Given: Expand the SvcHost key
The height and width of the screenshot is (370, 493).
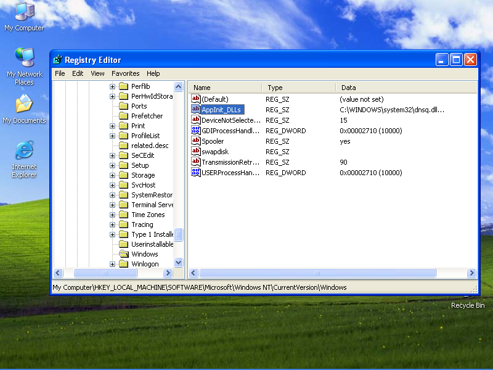Looking at the screenshot, I should [x=112, y=185].
